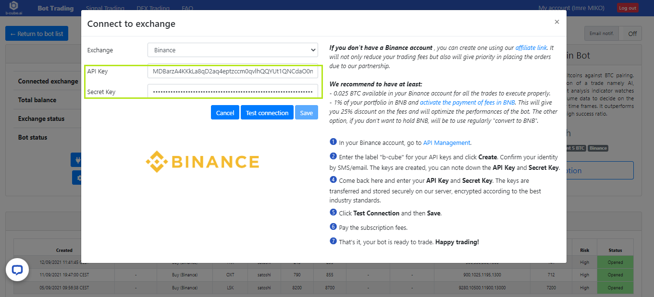This screenshot has height=297, width=654.
Task: Click Opened status in the LSK row
Action: [615, 288]
